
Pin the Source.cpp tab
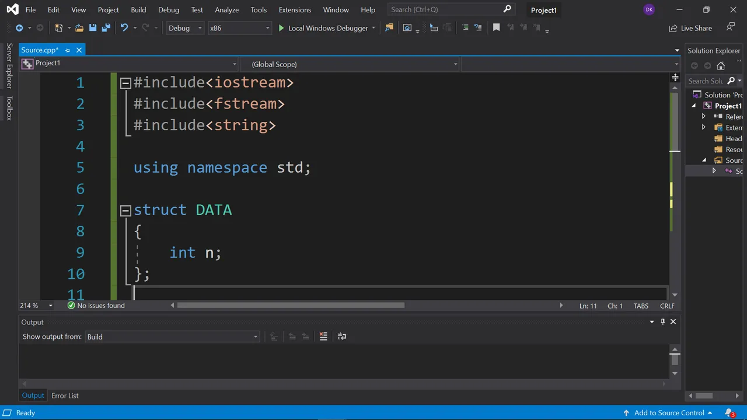click(68, 50)
